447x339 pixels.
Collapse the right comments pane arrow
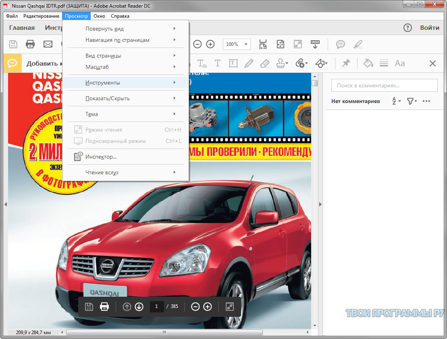click(x=320, y=204)
